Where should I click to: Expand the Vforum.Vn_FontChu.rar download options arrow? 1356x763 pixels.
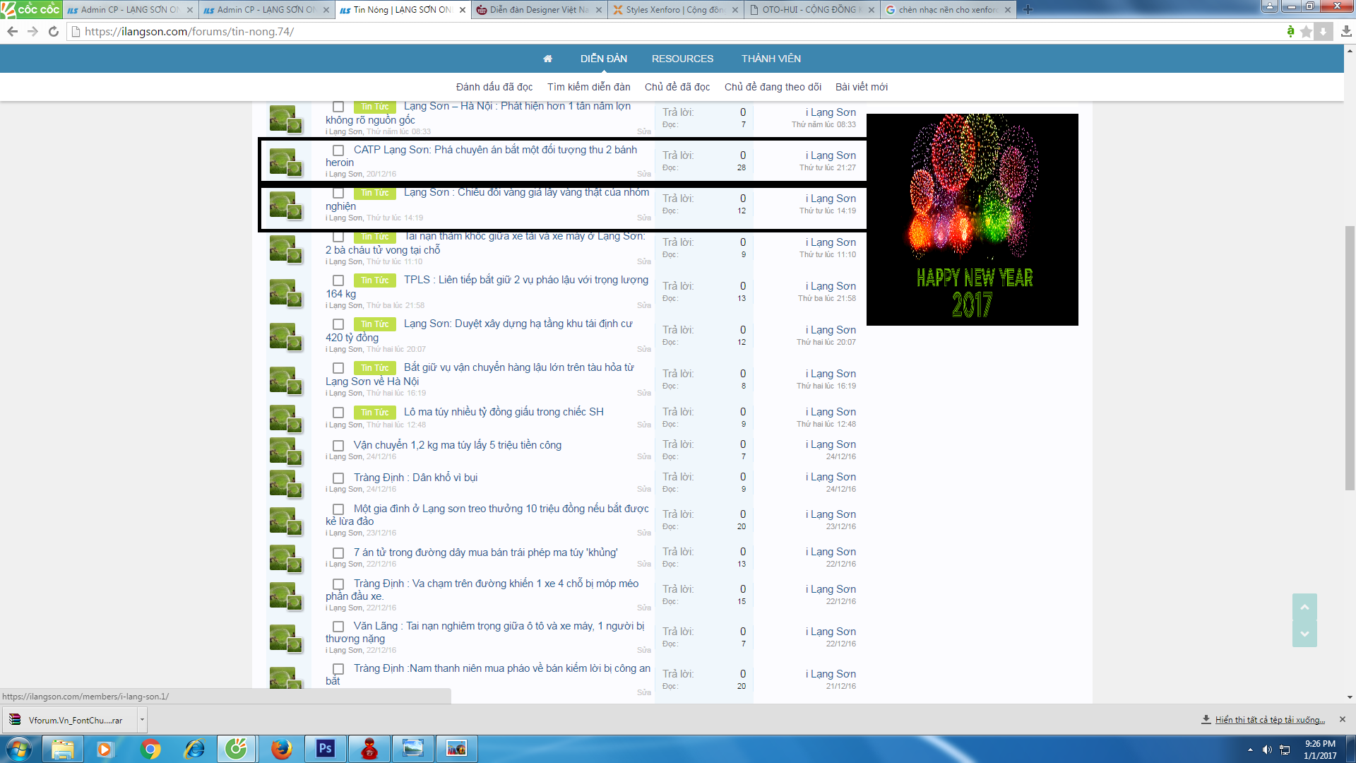tap(142, 720)
